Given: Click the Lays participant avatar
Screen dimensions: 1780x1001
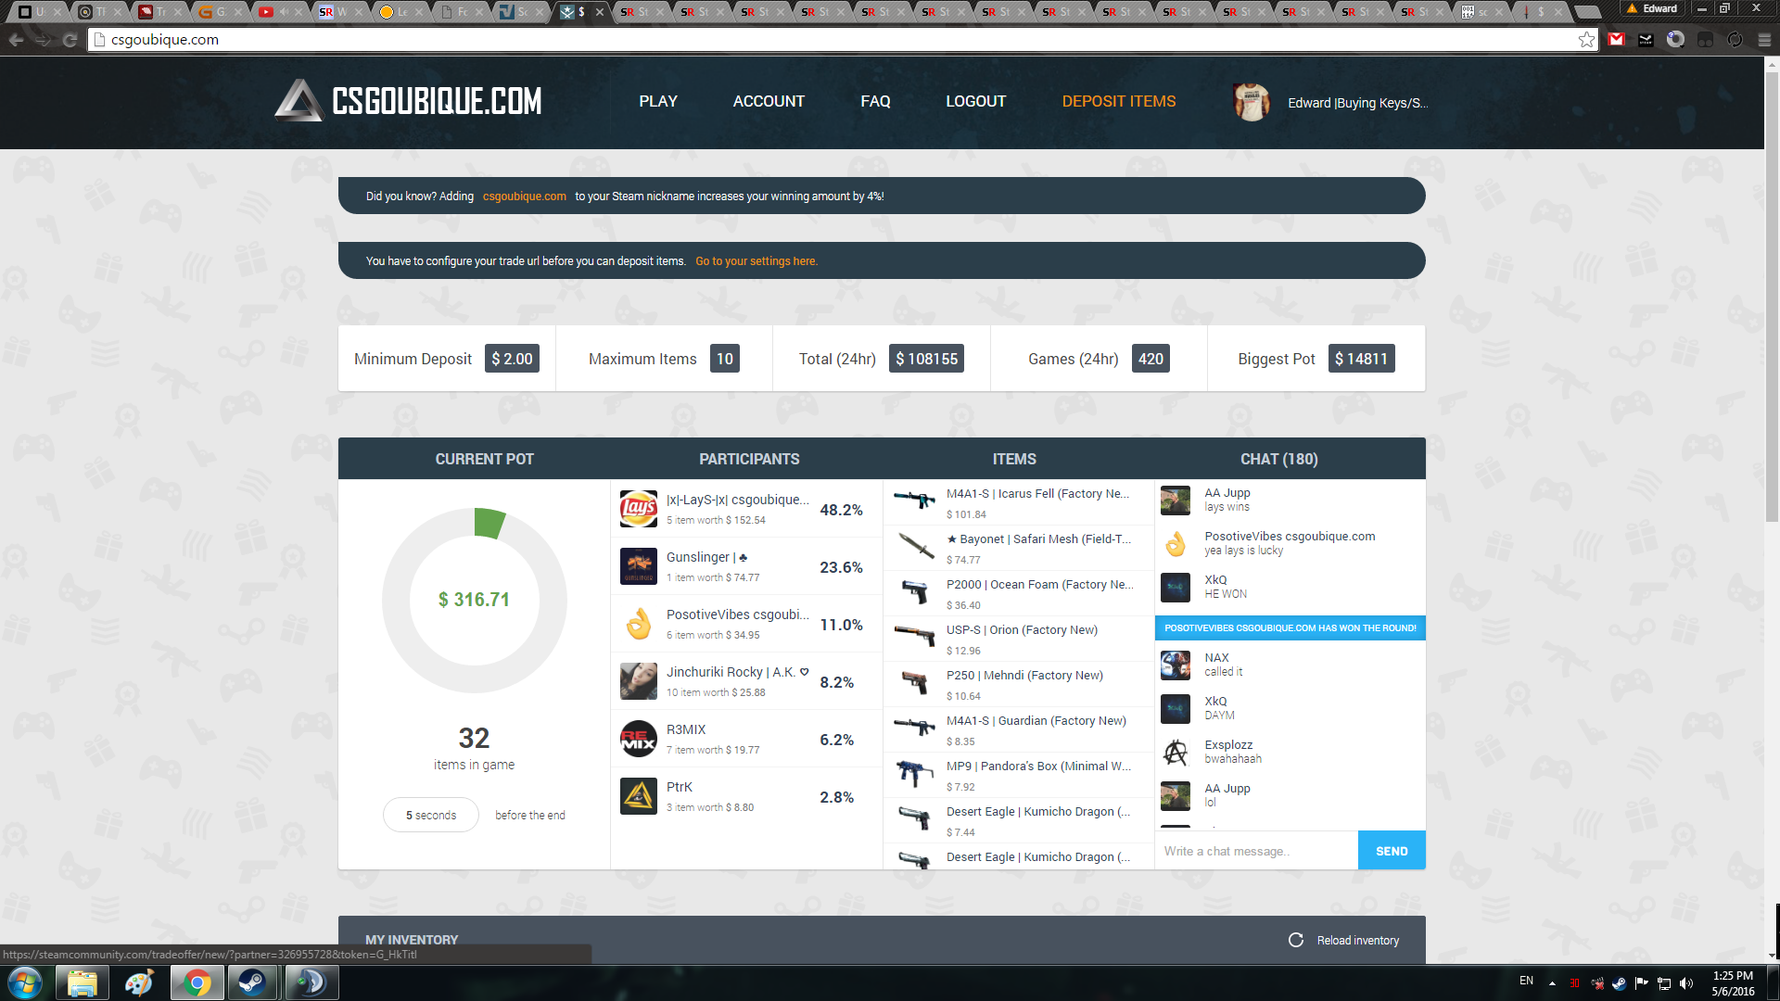Looking at the screenshot, I should [639, 509].
